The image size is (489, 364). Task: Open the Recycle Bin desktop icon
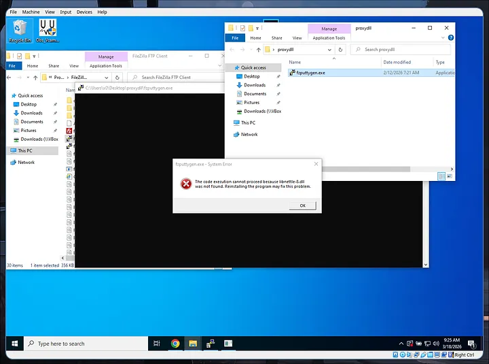[x=20, y=31]
